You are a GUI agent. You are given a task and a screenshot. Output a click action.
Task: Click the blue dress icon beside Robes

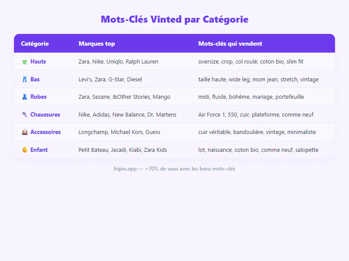[x=25, y=97]
